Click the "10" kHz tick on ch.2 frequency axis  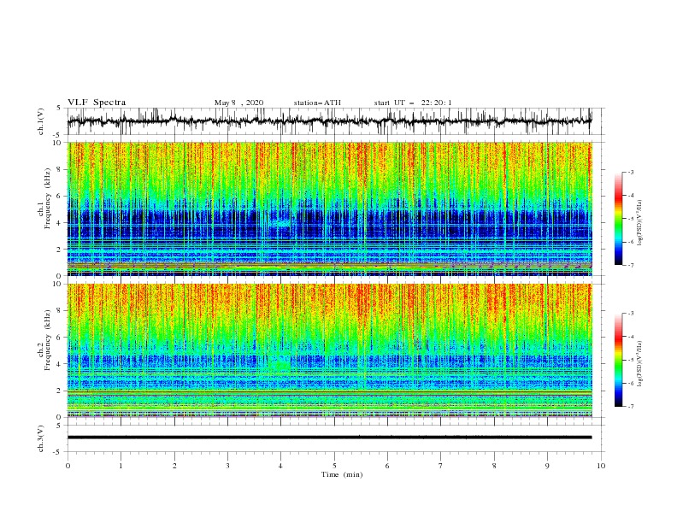coord(57,284)
